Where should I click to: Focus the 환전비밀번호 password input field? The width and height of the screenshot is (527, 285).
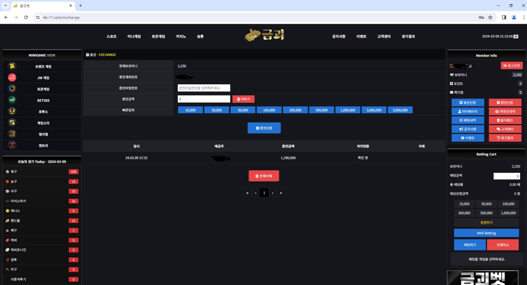pyautogui.click(x=204, y=88)
